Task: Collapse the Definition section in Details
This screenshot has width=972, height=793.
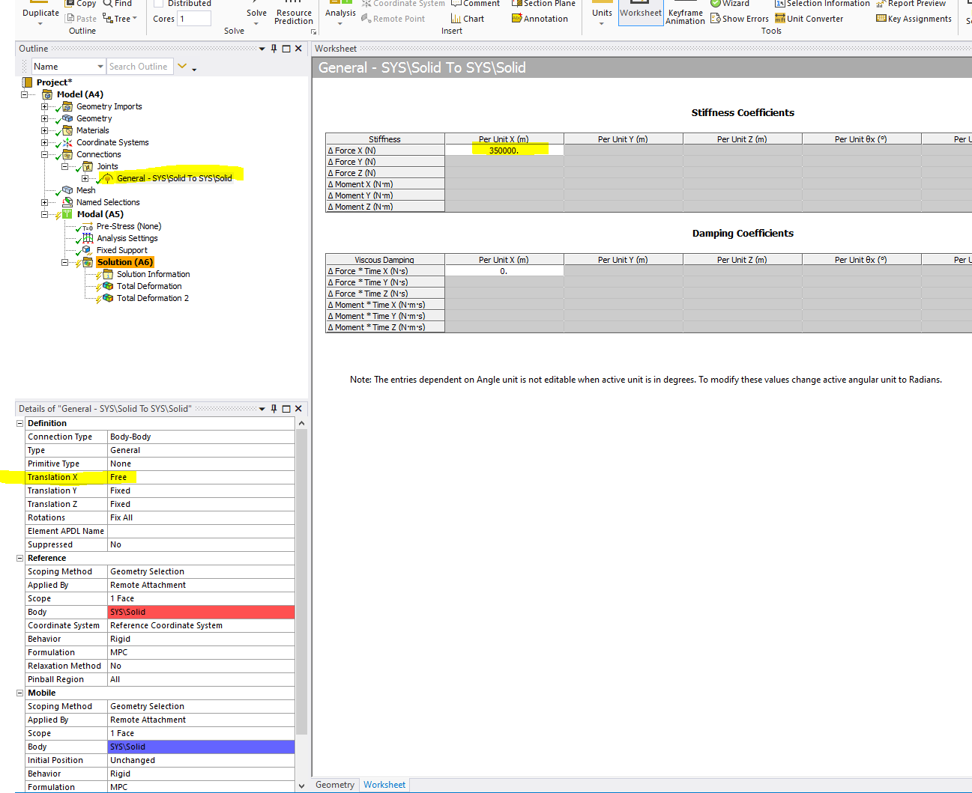Action: point(20,423)
